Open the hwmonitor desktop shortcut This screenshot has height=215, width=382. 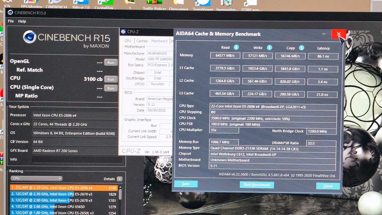point(227,5)
